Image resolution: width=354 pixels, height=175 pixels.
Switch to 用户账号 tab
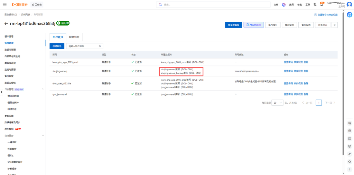[x=58, y=37]
